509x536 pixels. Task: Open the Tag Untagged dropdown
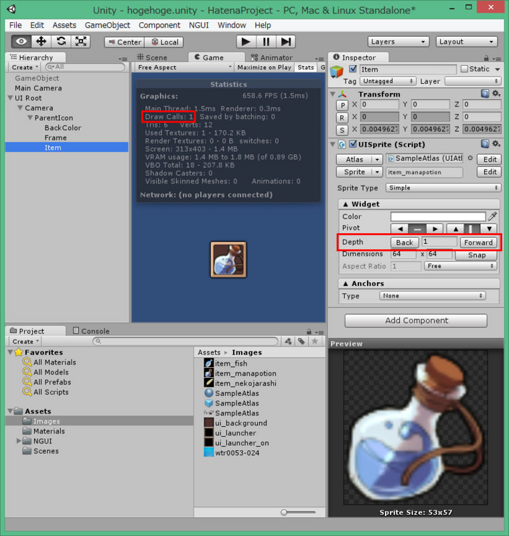point(388,81)
